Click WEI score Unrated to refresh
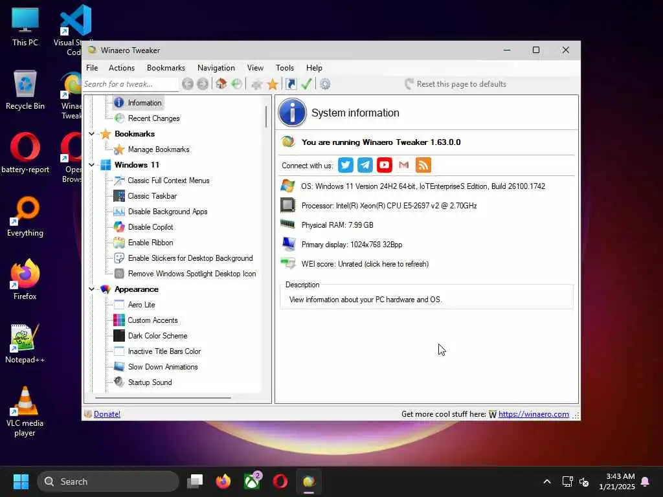Screen dimensions: 663x497 point(365,264)
